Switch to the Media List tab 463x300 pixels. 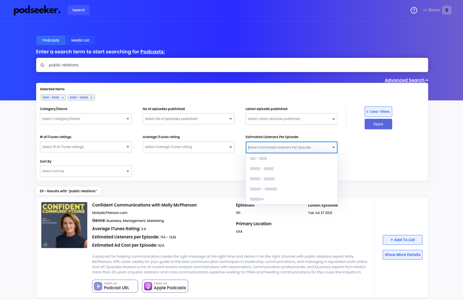coord(80,40)
